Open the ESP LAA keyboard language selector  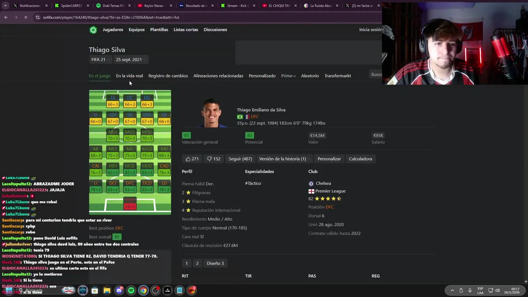coord(480,290)
